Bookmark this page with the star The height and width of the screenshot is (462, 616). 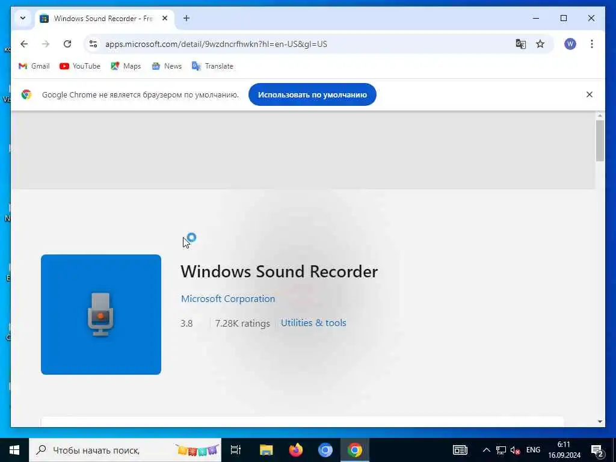point(540,44)
